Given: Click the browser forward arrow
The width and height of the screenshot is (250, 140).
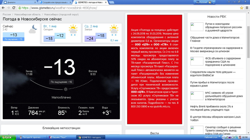Looking at the screenshot, I should coord(8,8).
